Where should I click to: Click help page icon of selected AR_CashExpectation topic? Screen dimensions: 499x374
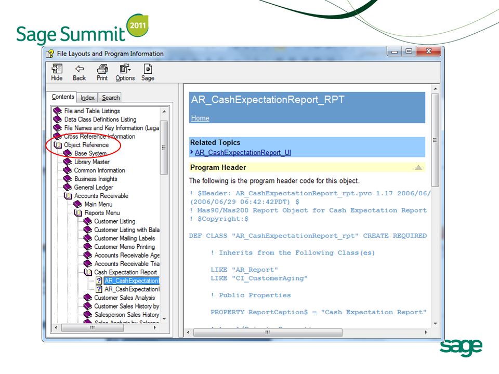[x=99, y=280]
